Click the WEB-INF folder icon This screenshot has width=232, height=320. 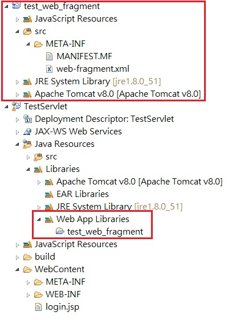point(38,295)
